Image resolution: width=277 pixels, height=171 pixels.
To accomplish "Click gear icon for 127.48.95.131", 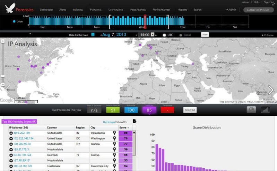I will pos(11,161).
